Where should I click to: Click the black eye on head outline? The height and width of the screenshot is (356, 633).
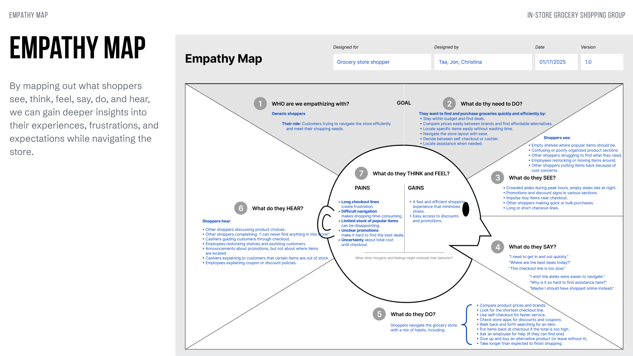466,209
